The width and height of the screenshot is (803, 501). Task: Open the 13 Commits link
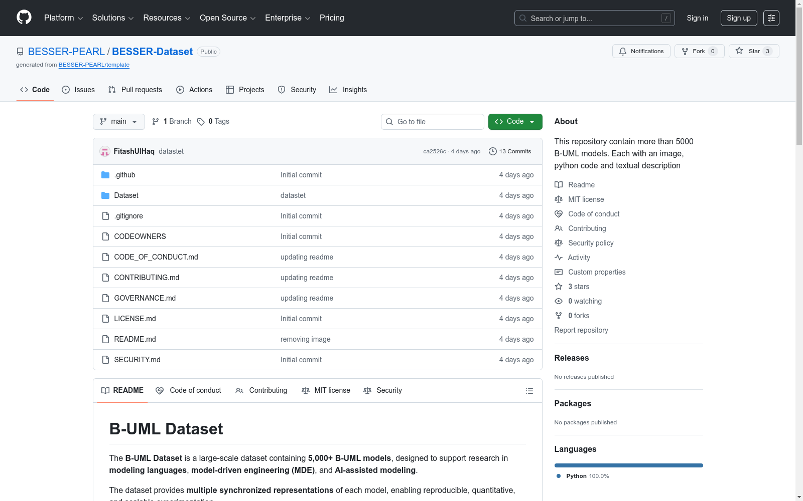point(510,151)
